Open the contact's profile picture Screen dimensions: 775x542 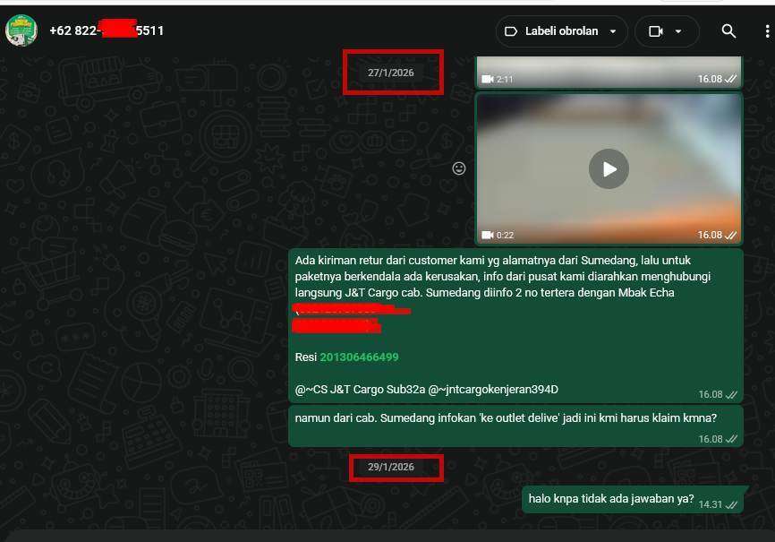click(21, 30)
